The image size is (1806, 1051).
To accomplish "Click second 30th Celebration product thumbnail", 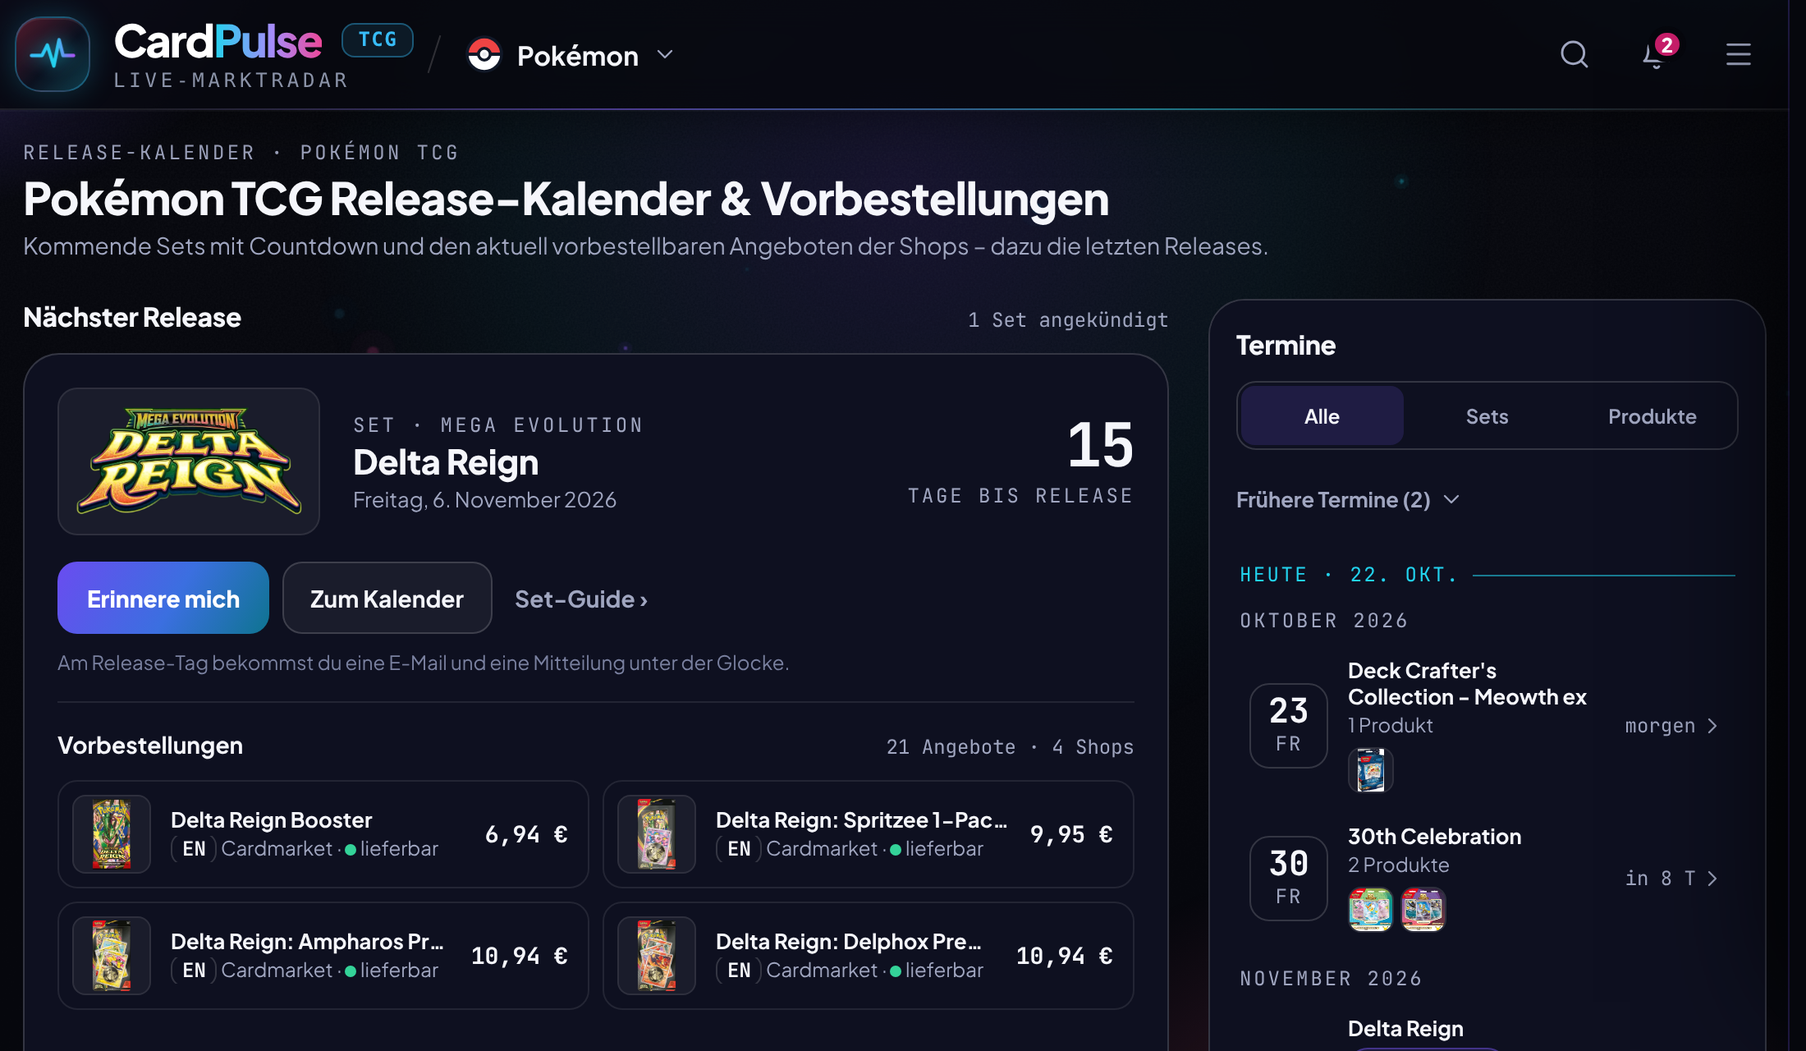I will pos(1423,910).
